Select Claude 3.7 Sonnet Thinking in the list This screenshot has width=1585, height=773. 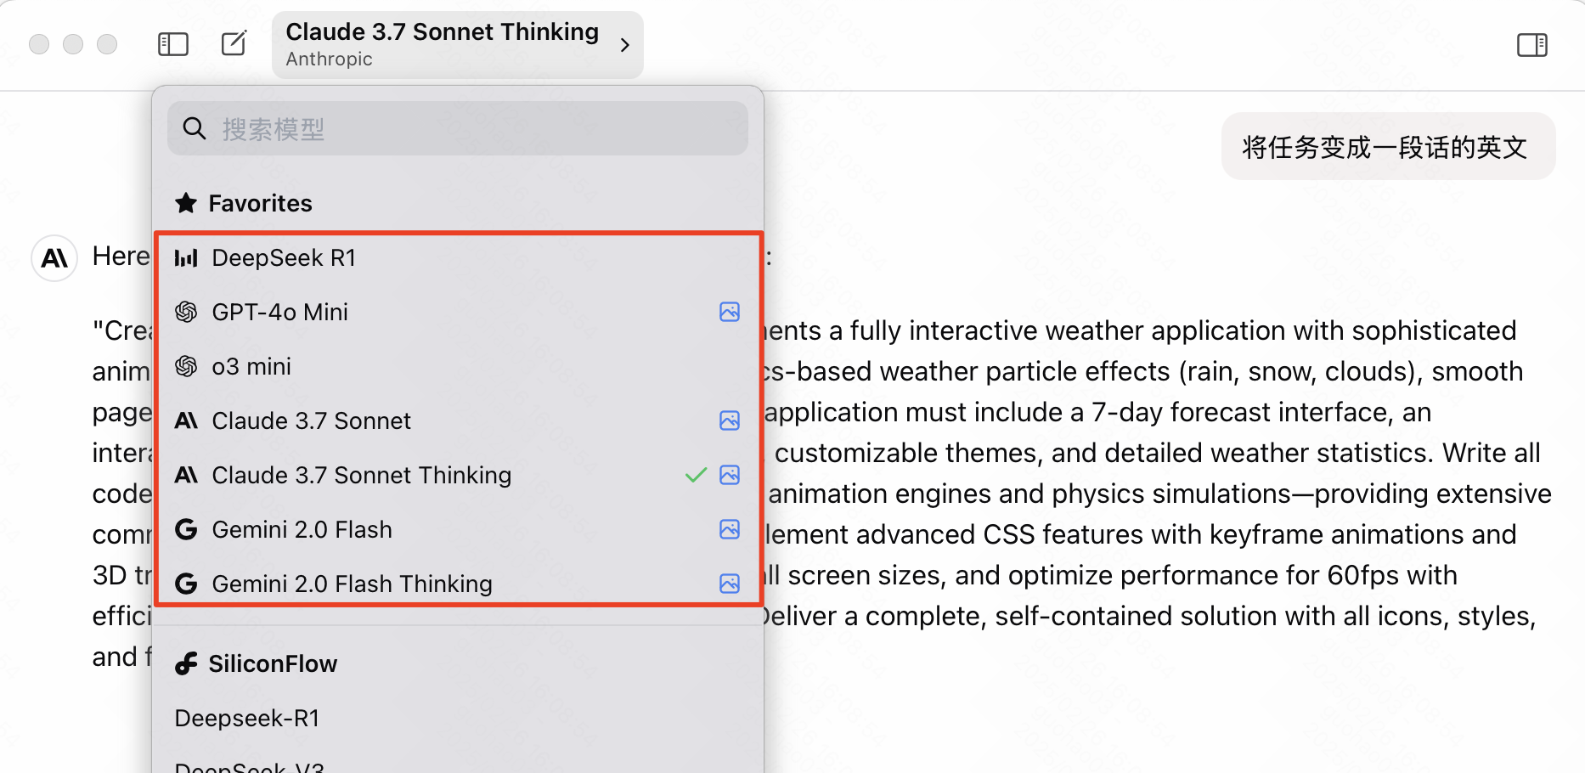point(458,475)
